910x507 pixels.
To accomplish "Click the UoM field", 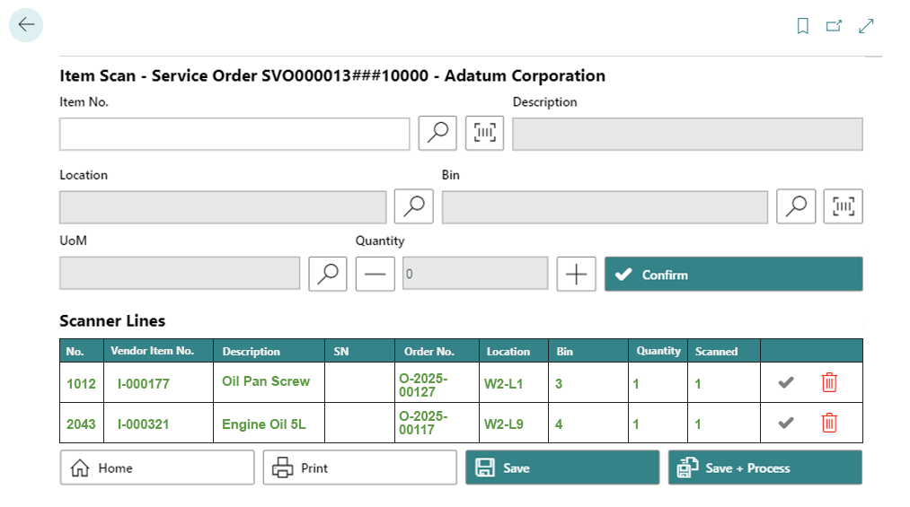I will click(x=180, y=274).
